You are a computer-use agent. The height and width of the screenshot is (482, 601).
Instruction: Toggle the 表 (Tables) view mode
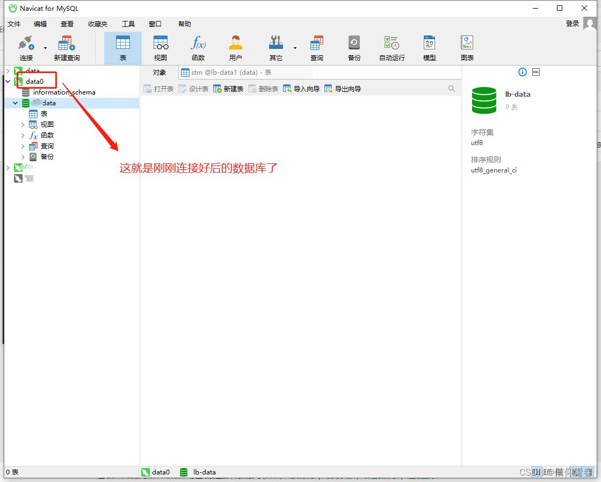click(122, 47)
